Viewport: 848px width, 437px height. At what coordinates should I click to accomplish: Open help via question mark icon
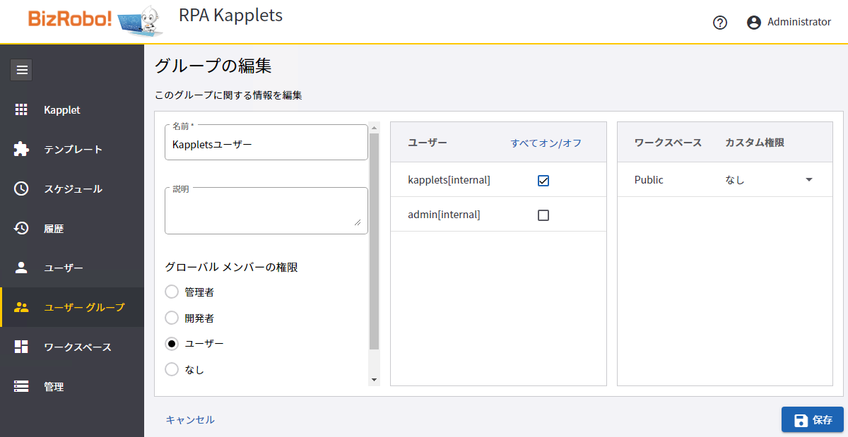pos(720,23)
